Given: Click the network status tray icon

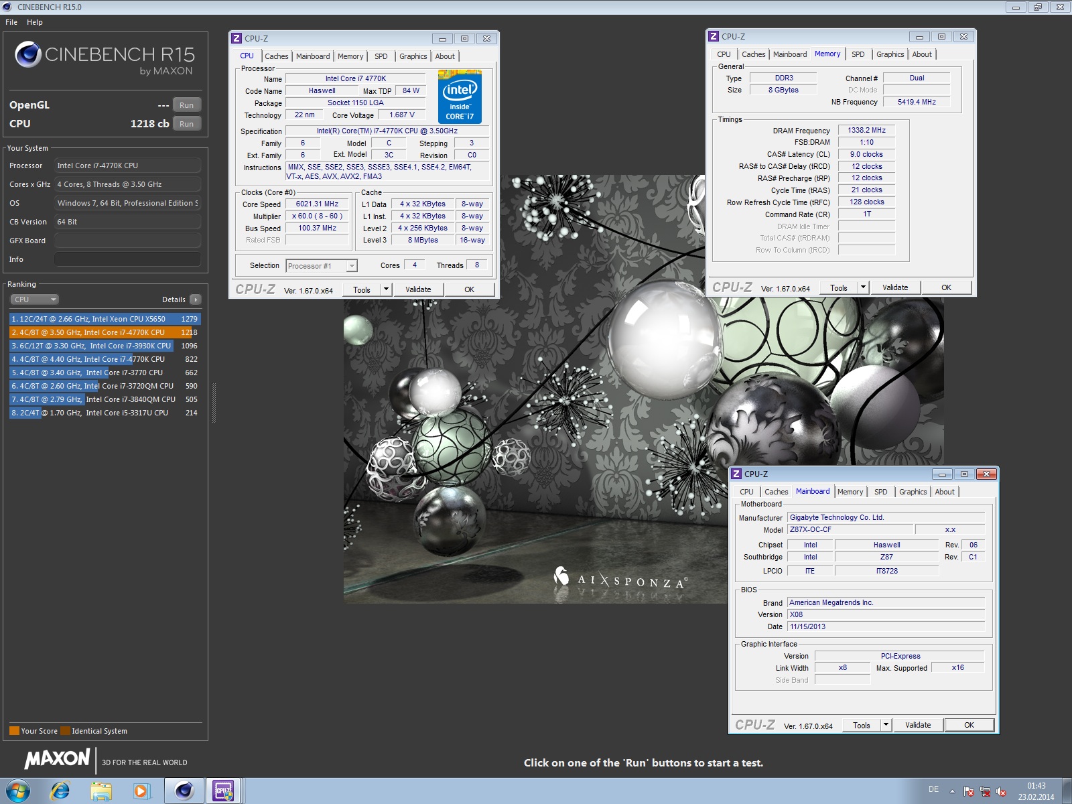Looking at the screenshot, I should [985, 792].
